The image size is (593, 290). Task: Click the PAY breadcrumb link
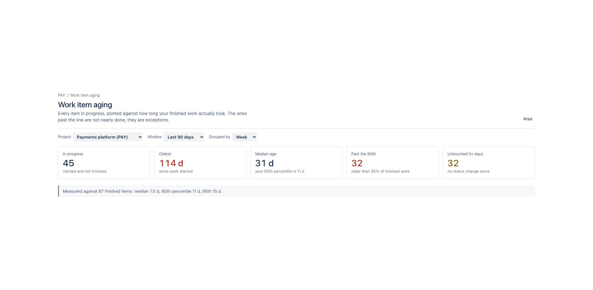point(62,95)
